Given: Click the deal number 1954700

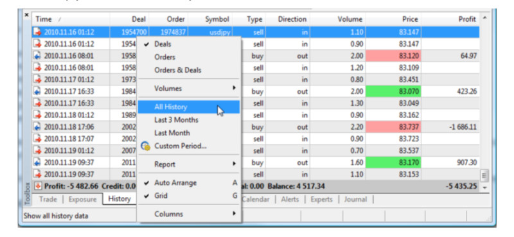Looking at the screenshot, I should [x=134, y=32].
